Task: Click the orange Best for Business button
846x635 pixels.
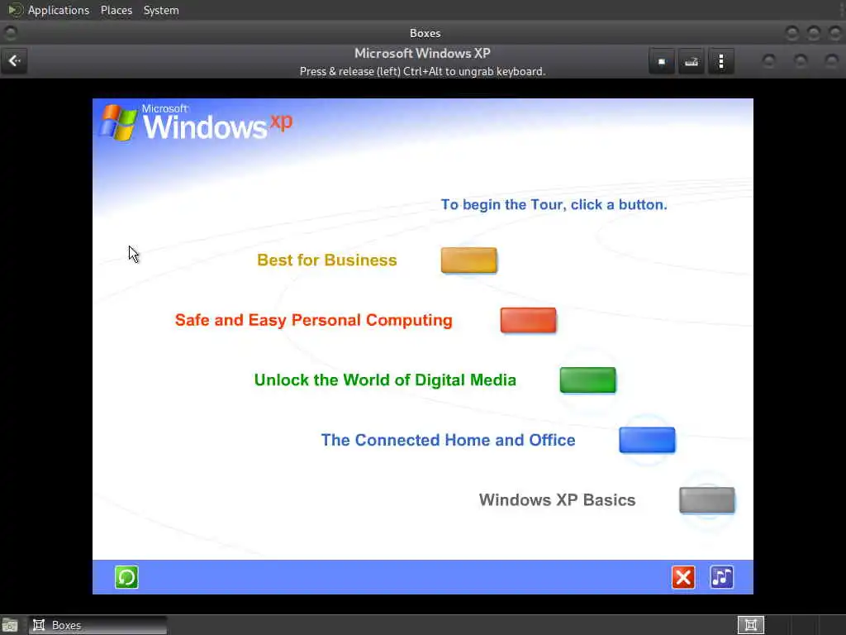Action: click(468, 260)
